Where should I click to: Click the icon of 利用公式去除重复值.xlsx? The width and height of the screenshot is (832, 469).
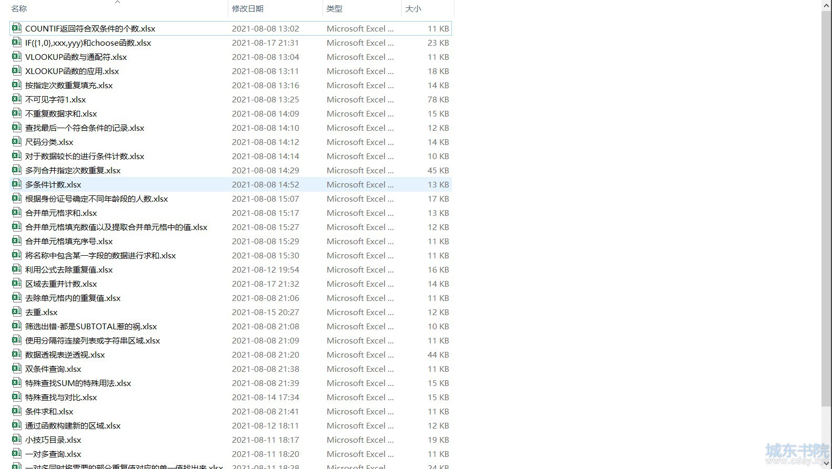(17, 269)
